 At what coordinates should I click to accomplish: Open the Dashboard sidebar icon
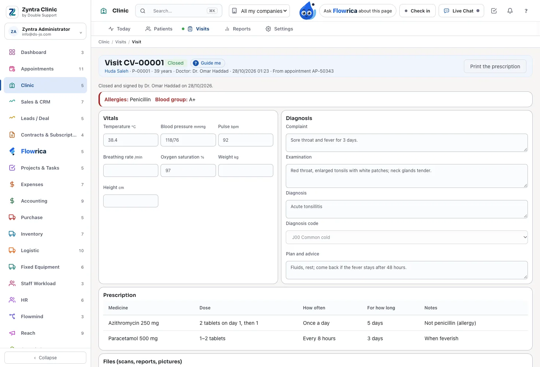click(12, 52)
